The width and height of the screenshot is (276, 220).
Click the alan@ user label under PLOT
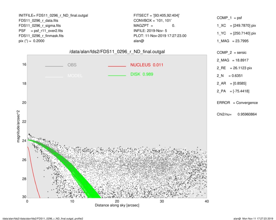point(139,41)
